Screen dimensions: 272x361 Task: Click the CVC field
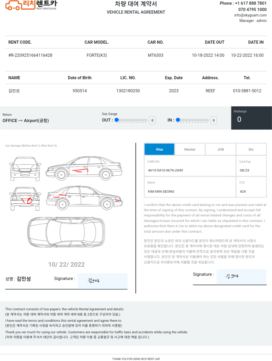coord(251,187)
